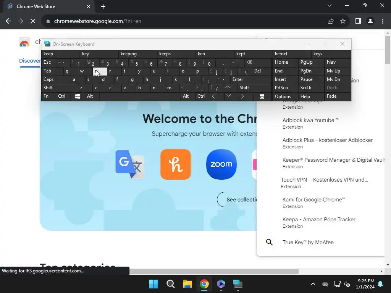This screenshot has height=293, width=391.
Task: Choose 'kernel' word prediction
Action: click(x=291, y=54)
